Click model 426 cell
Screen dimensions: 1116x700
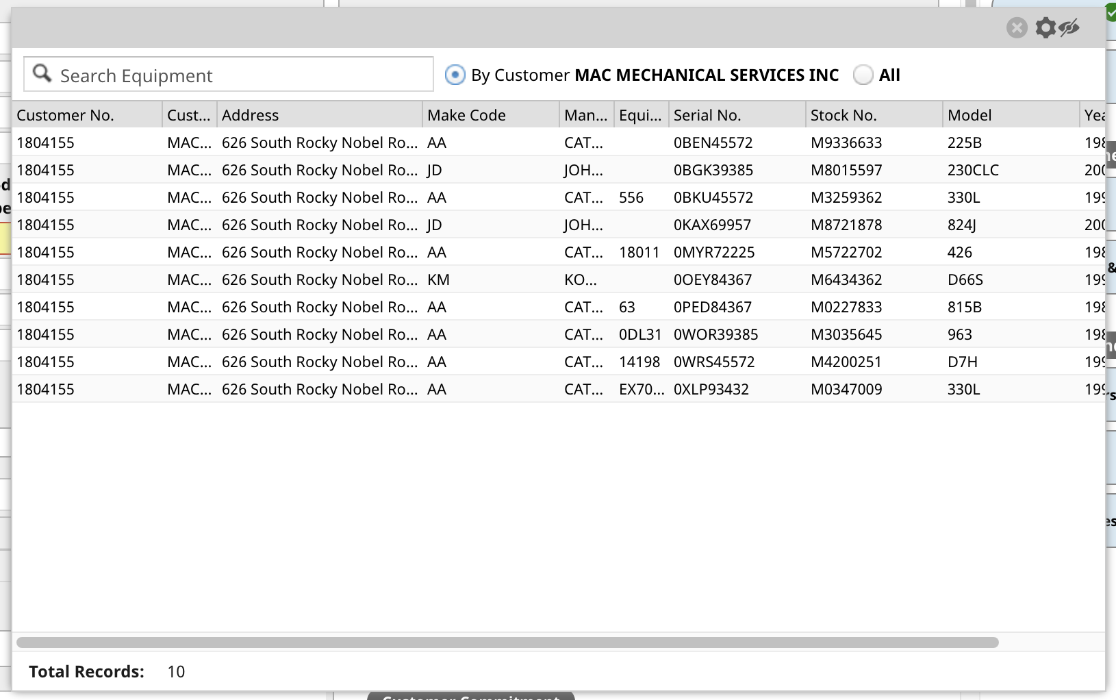(x=960, y=252)
